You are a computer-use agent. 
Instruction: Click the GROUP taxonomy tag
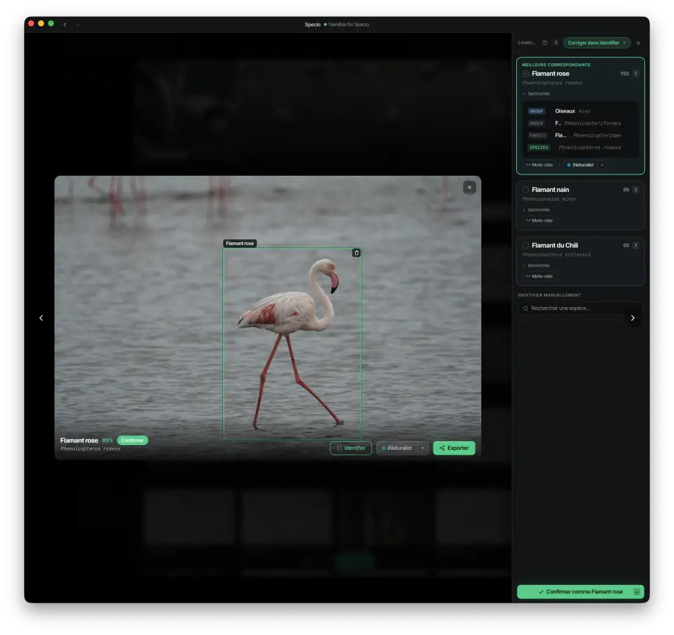point(536,111)
